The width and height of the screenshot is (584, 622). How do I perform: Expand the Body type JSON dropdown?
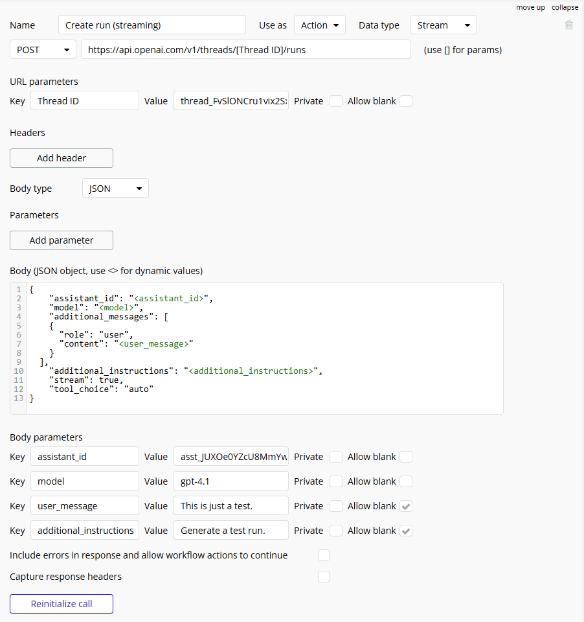[115, 189]
